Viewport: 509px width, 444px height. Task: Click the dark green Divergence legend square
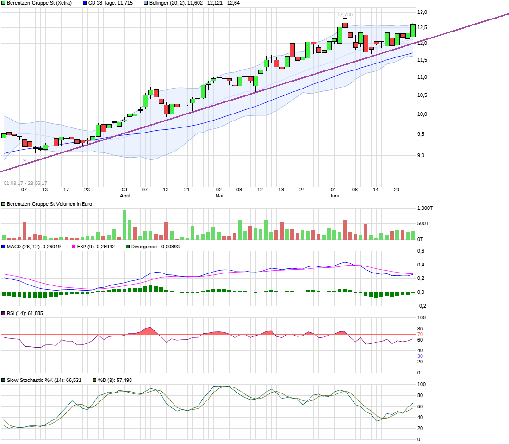pos(128,247)
